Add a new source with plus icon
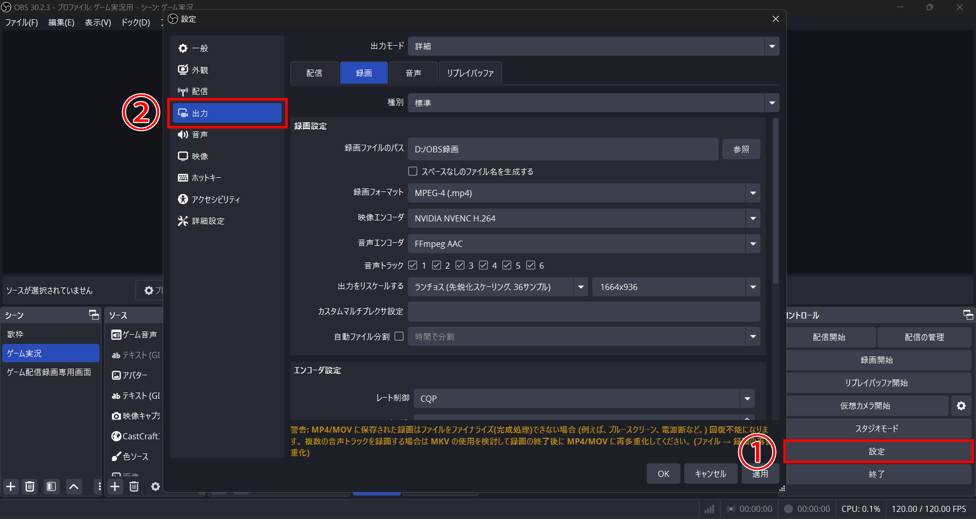This screenshot has height=519, width=976. tap(115, 486)
